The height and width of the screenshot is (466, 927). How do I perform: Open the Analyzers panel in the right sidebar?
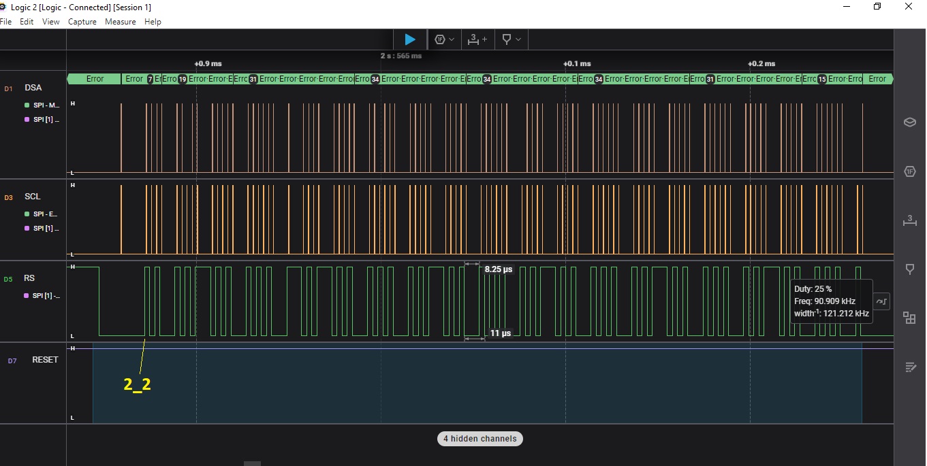[909, 171]
